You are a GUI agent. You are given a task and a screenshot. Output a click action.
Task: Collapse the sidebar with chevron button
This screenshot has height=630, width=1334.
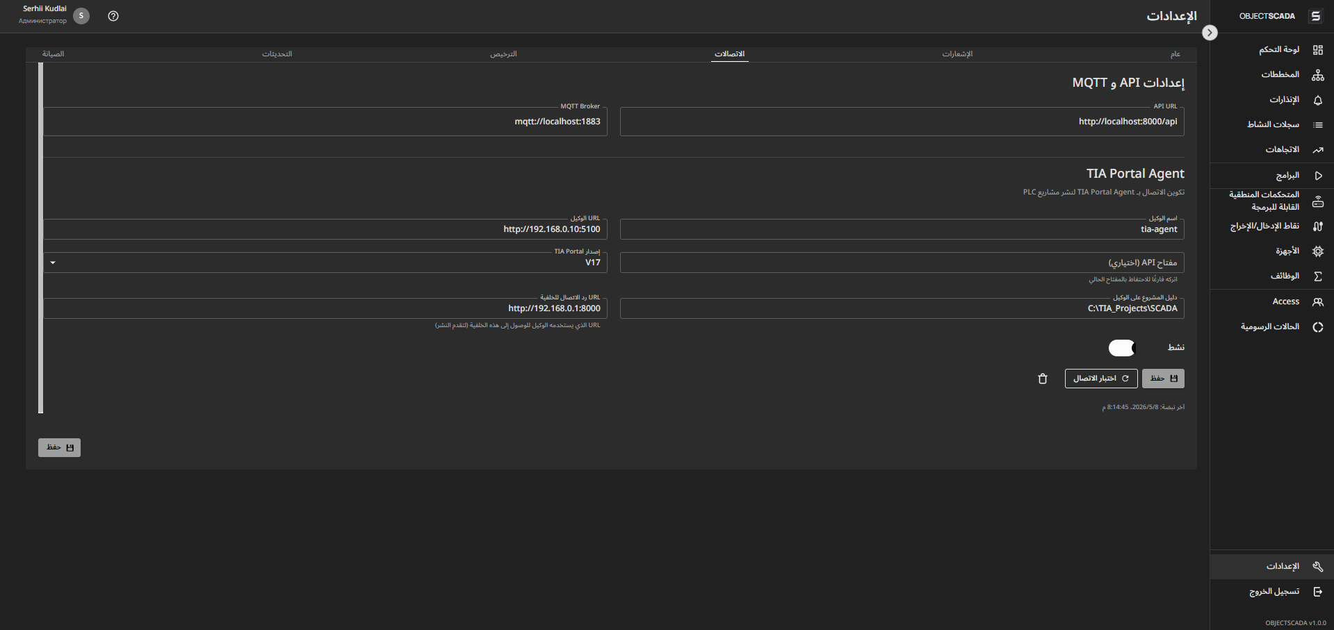click(x=1210, y=33)
